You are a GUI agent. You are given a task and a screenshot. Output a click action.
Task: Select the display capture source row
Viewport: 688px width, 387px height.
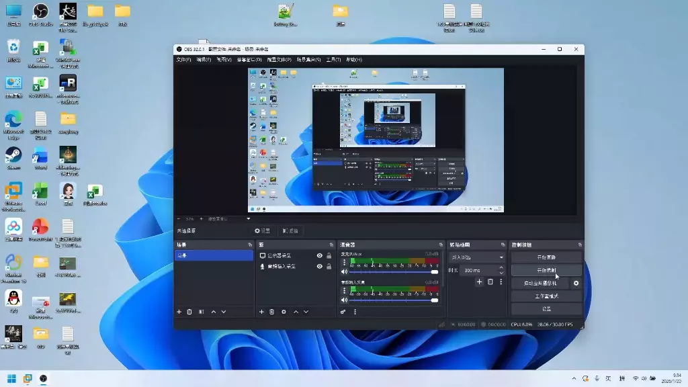coord(296,255)
